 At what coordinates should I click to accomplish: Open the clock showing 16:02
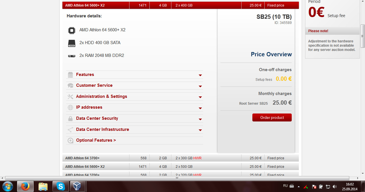[x=350, y=187]
